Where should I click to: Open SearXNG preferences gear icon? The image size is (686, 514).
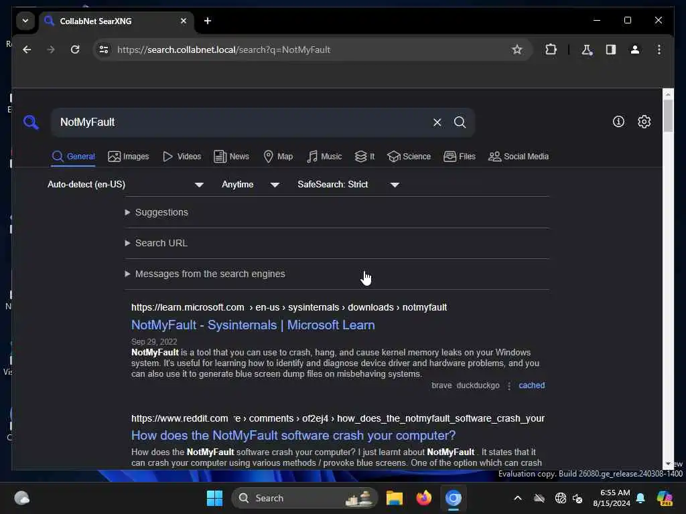point(644,122)
